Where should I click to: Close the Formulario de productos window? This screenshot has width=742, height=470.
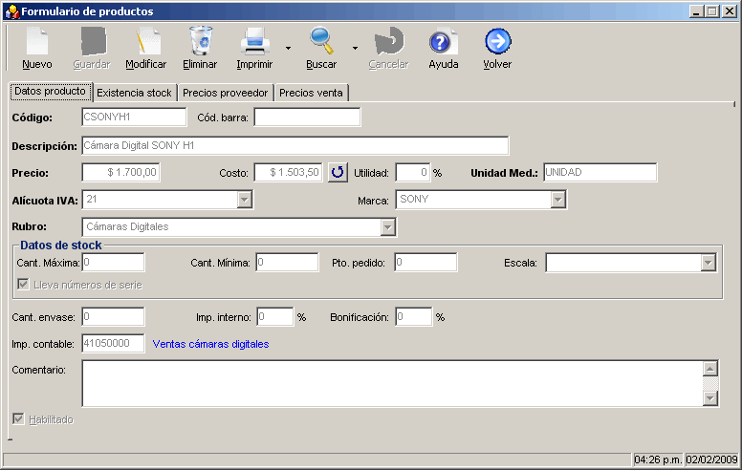(x=730, y=11)
